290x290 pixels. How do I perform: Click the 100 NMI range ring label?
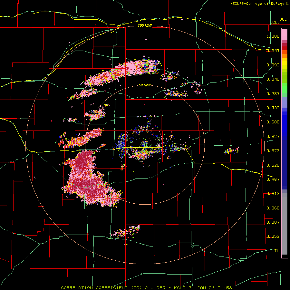tap(145, 25)
